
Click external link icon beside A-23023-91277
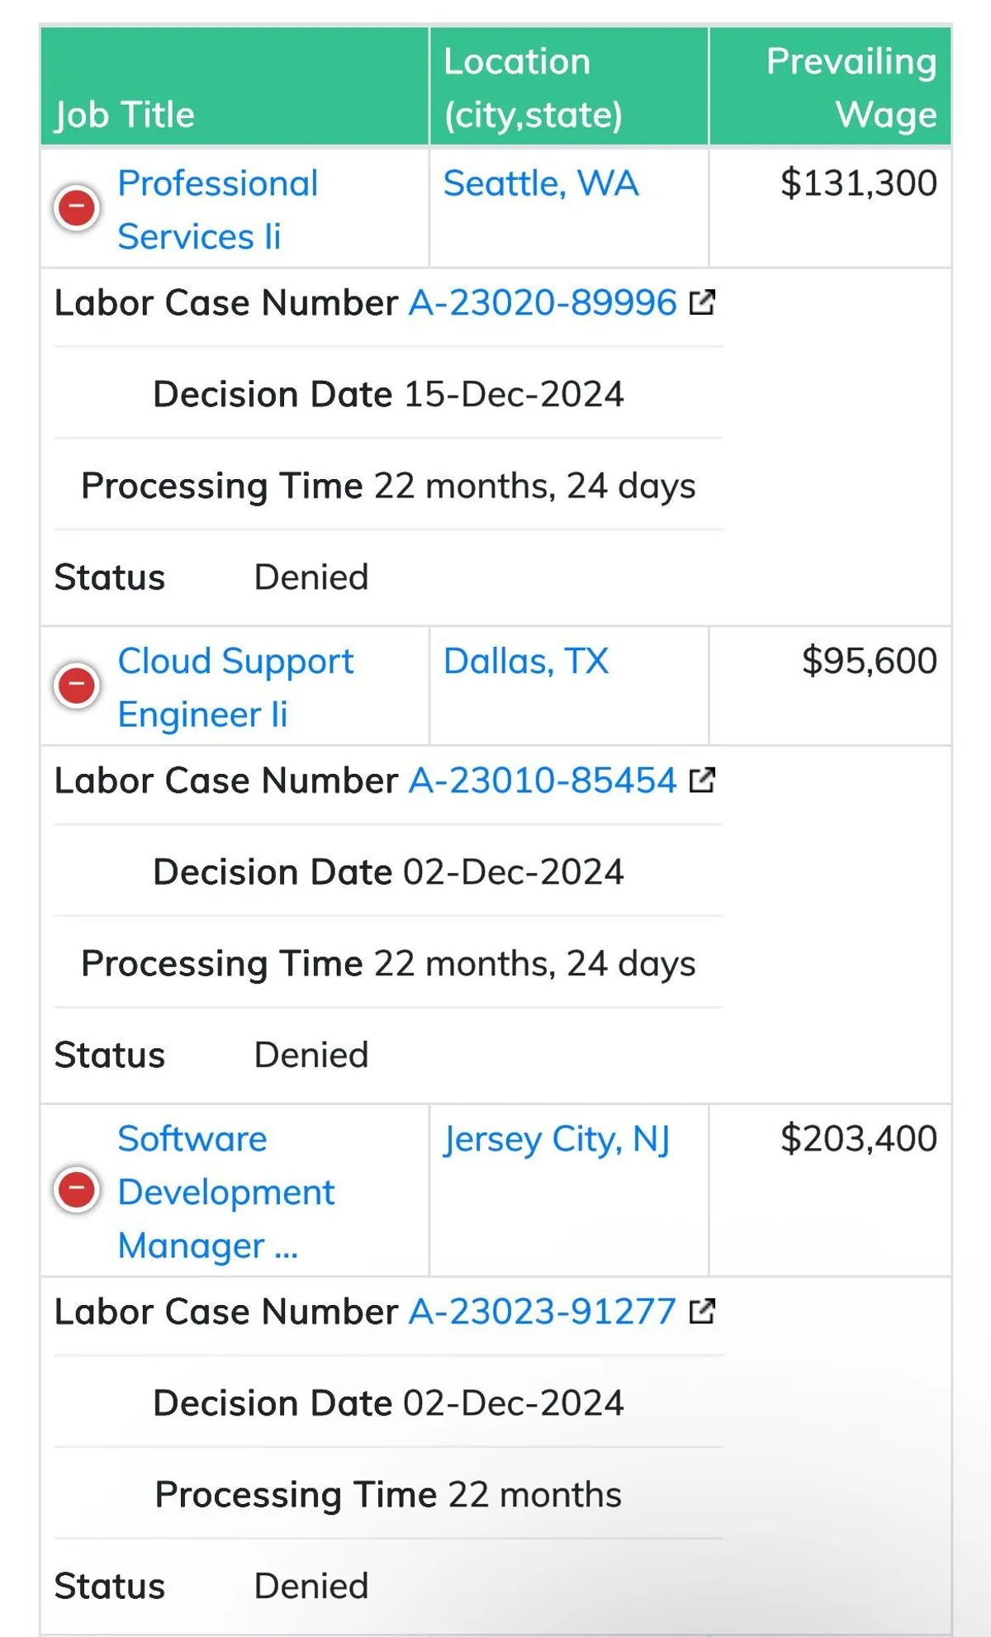pos(702,1312)
